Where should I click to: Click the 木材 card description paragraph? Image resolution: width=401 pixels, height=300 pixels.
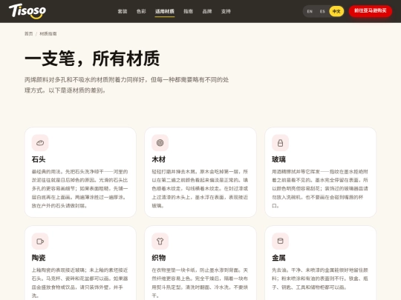coord(200,189)
